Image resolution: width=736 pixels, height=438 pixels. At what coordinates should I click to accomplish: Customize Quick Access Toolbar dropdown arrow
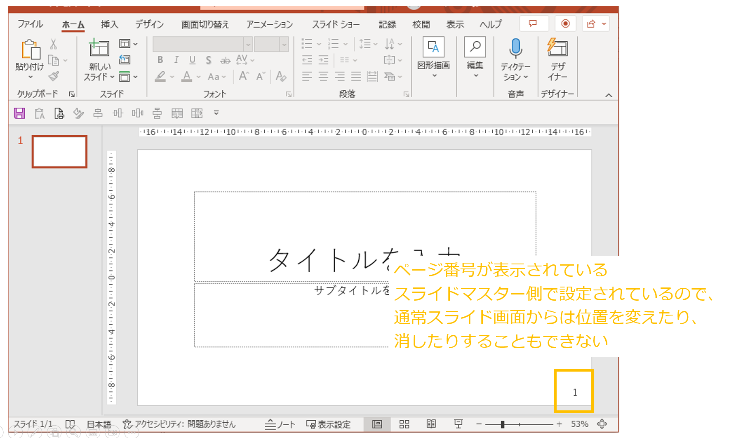coord(216,113)
